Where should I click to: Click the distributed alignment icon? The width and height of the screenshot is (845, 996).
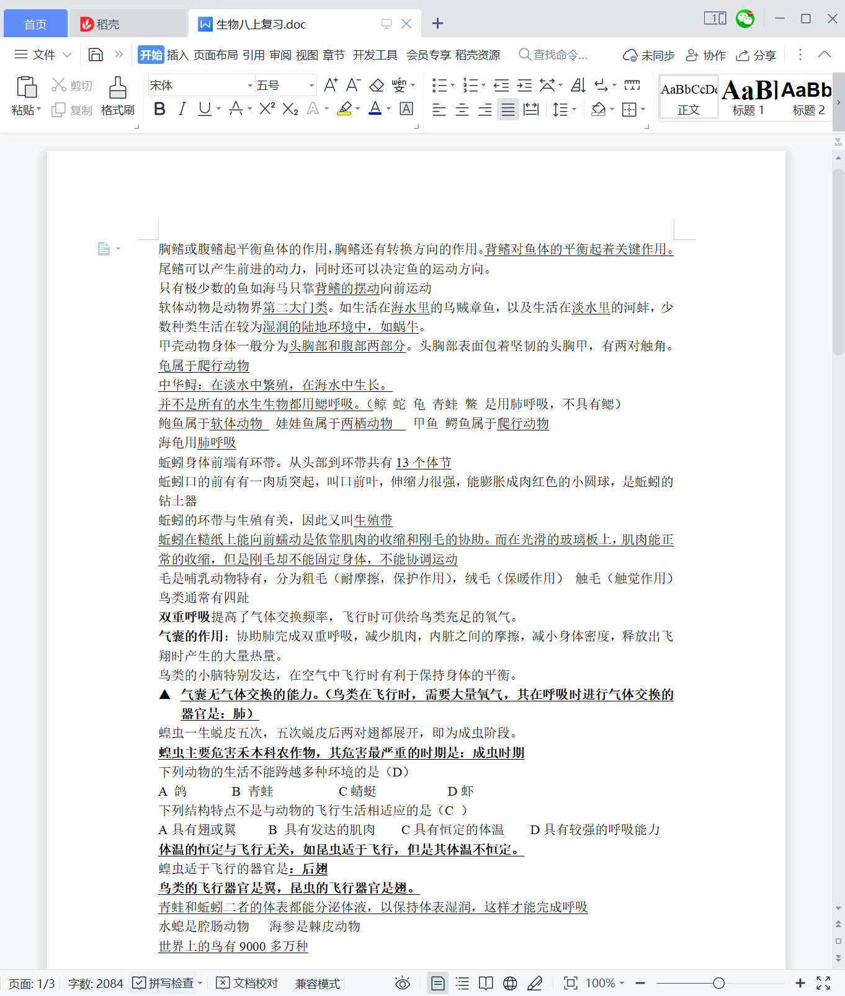(531, 110)
